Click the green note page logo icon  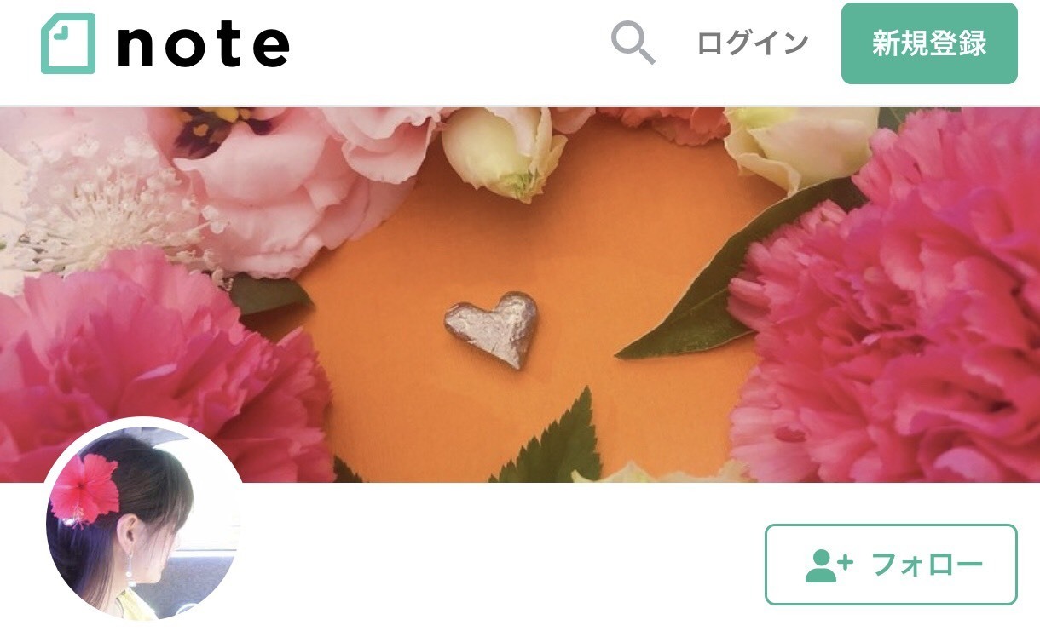point(68,43)
